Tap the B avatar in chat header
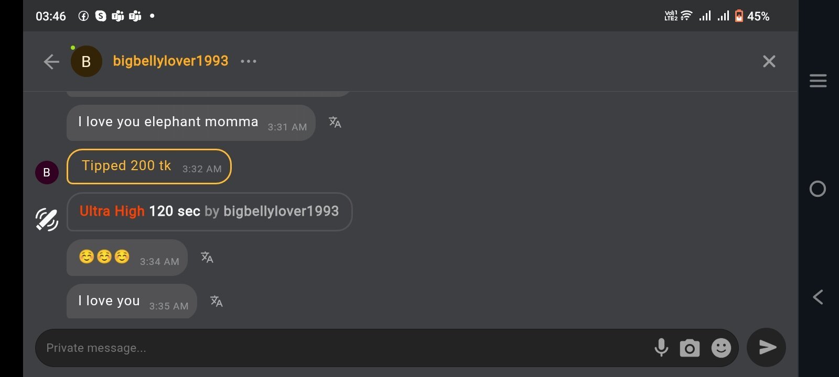The image size is (839, 377). 87,62
